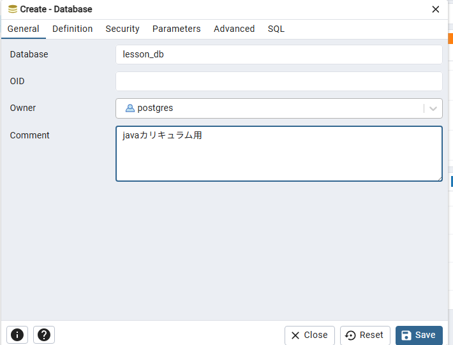Screen dimensions: 453x345
Task: Click the info icon button
Action: 17,335
